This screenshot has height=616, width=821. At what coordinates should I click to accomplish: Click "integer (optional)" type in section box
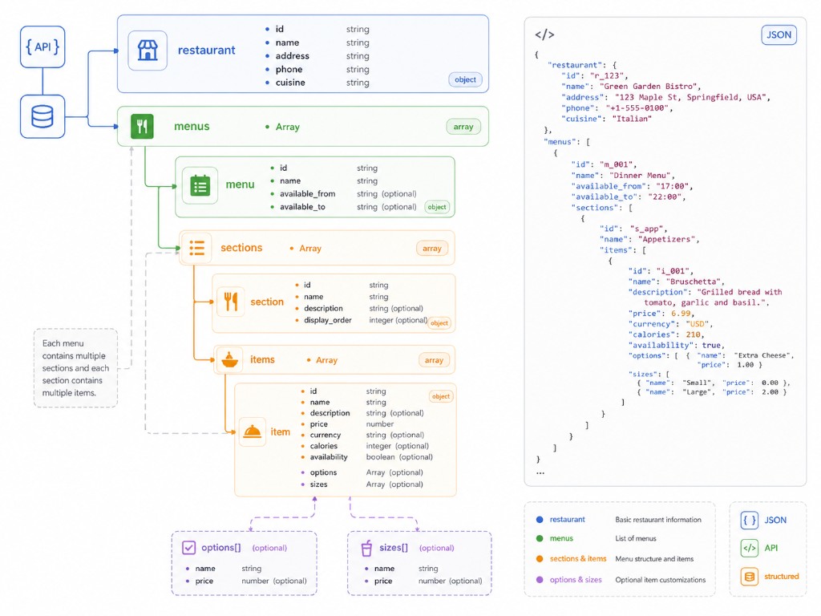[398, 320]
